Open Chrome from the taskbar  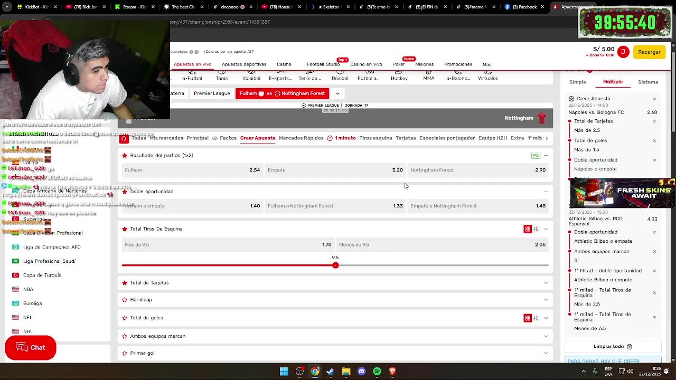[x=315, y=371]
